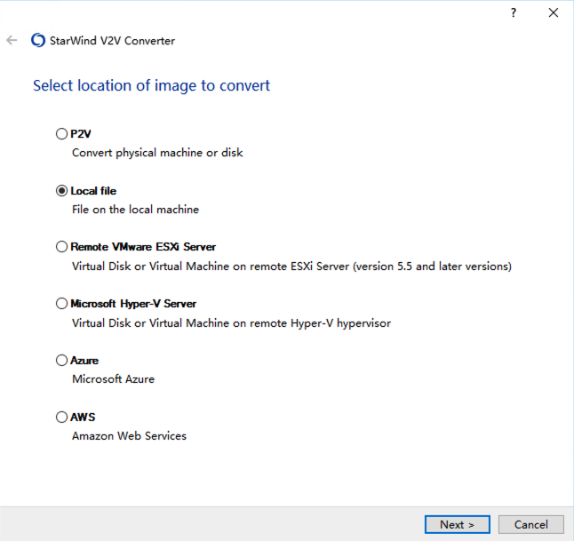Click the ESXi version 5.5 description text
Viewport: 574px width, 541px height.
[x=291, y=267]
